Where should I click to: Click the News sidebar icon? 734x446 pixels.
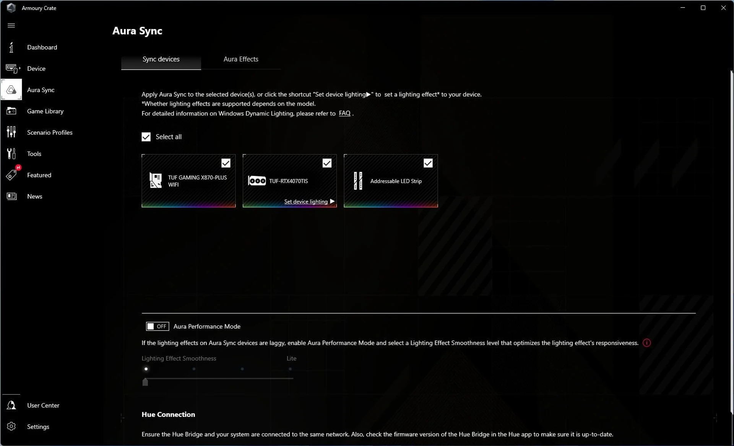(11, 196)
